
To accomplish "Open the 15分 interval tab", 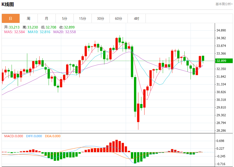I will pos(83,18).
